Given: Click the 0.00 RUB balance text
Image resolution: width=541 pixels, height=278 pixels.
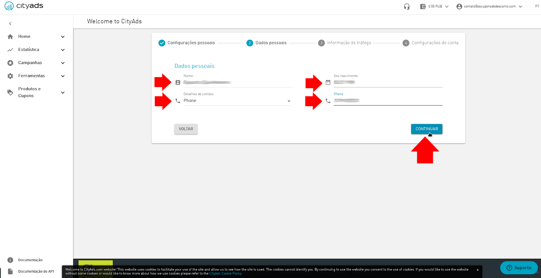Looking at the screenshot, I should [435, 6].
